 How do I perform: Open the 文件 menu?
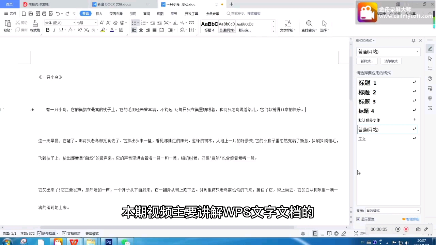pyautogui.click(x=11, y=14)
